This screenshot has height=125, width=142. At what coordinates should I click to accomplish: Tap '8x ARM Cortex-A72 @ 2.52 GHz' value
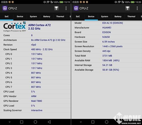48,40
